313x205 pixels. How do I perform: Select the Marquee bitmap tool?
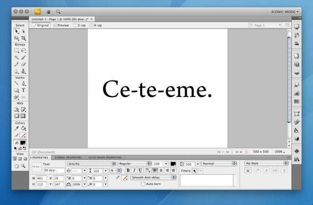(16, 51)
